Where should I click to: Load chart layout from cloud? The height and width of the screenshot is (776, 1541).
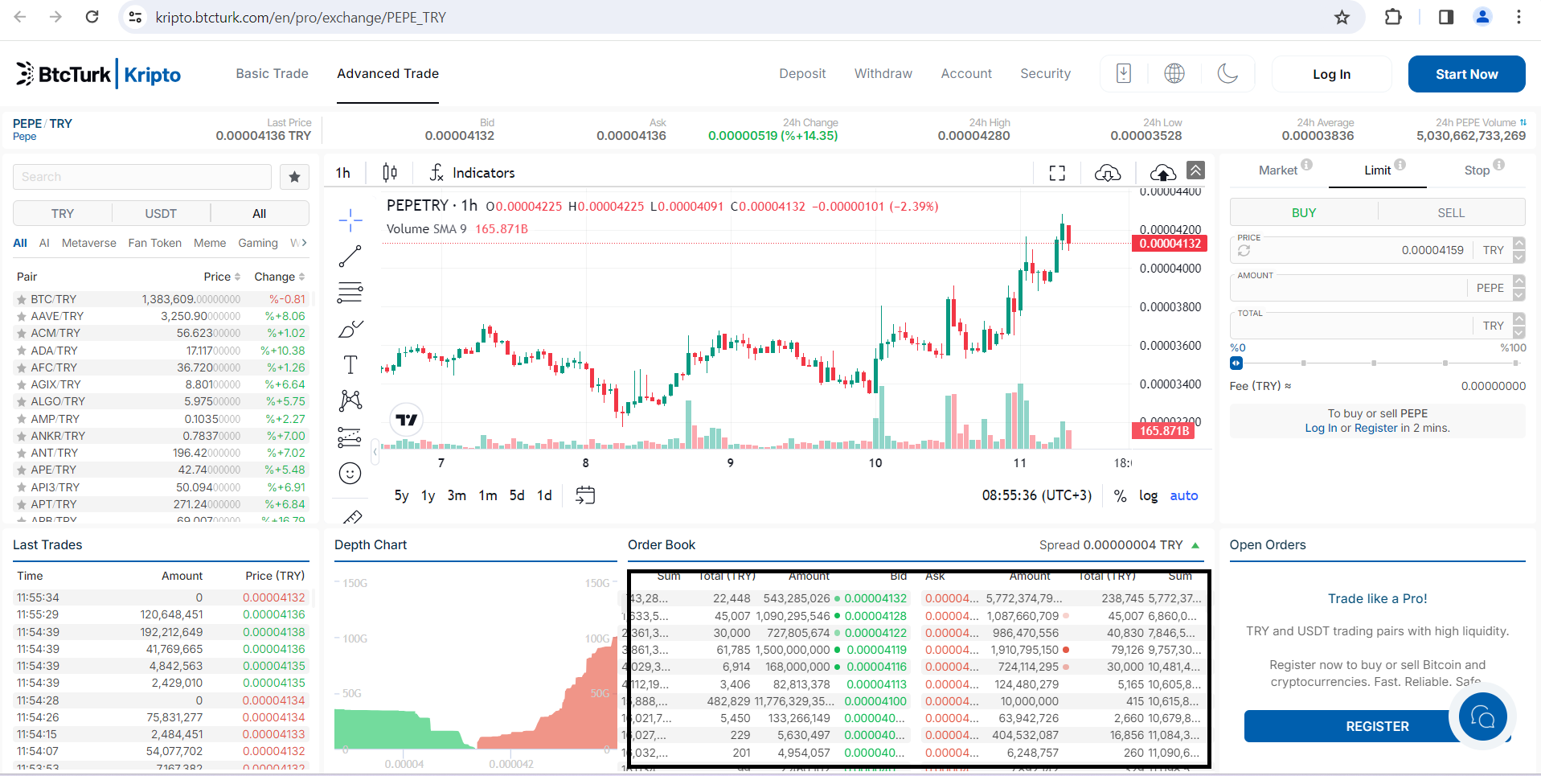tap(1107, 173)
